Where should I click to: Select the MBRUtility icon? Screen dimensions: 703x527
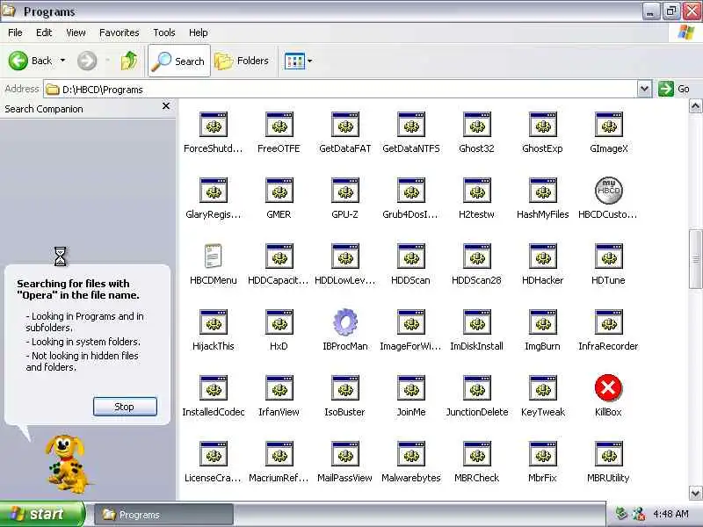point(609,453)
